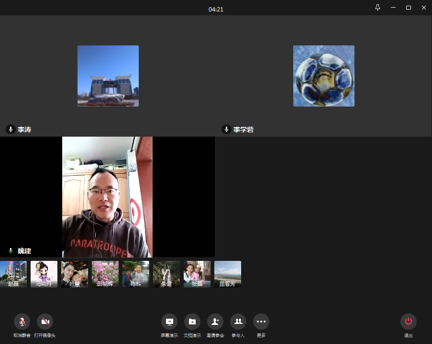Turn on camera with 打开摄像头
This screenshot has width=432, height=344.
(45, 322)
